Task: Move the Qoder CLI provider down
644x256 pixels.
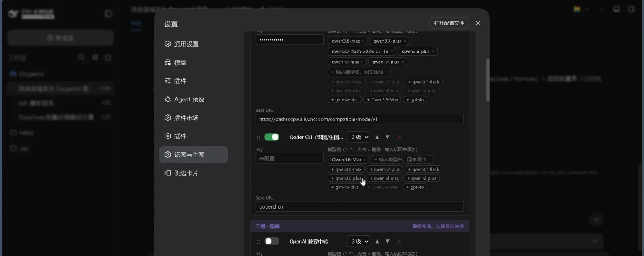Action: (388, 137)
